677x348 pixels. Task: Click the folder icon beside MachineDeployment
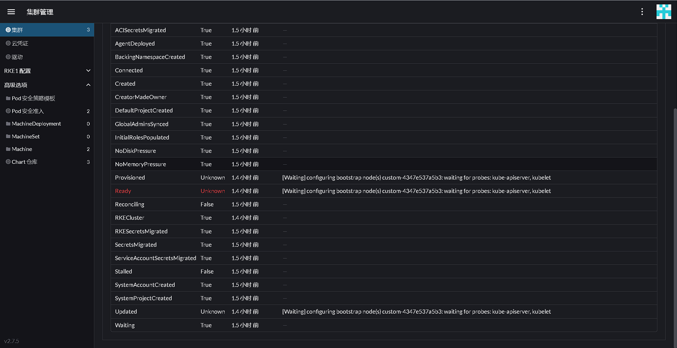click(8, 124)
